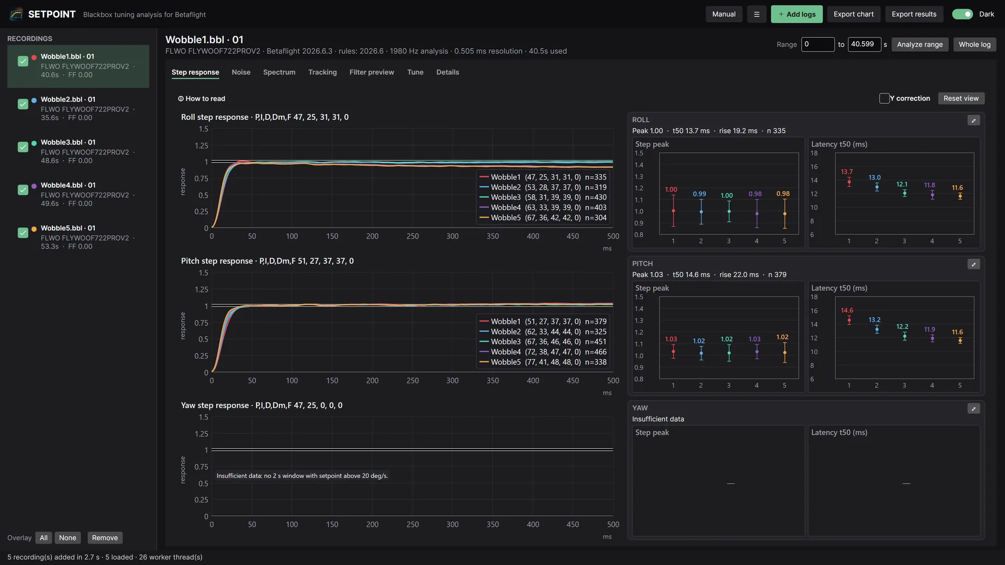Click the Manual button

[x=724, y=14]
